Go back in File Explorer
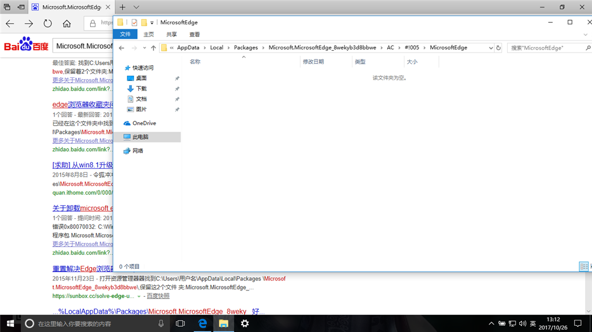This screenshot has height=332, width=592. pyautogui.click(x=121, y=48)
